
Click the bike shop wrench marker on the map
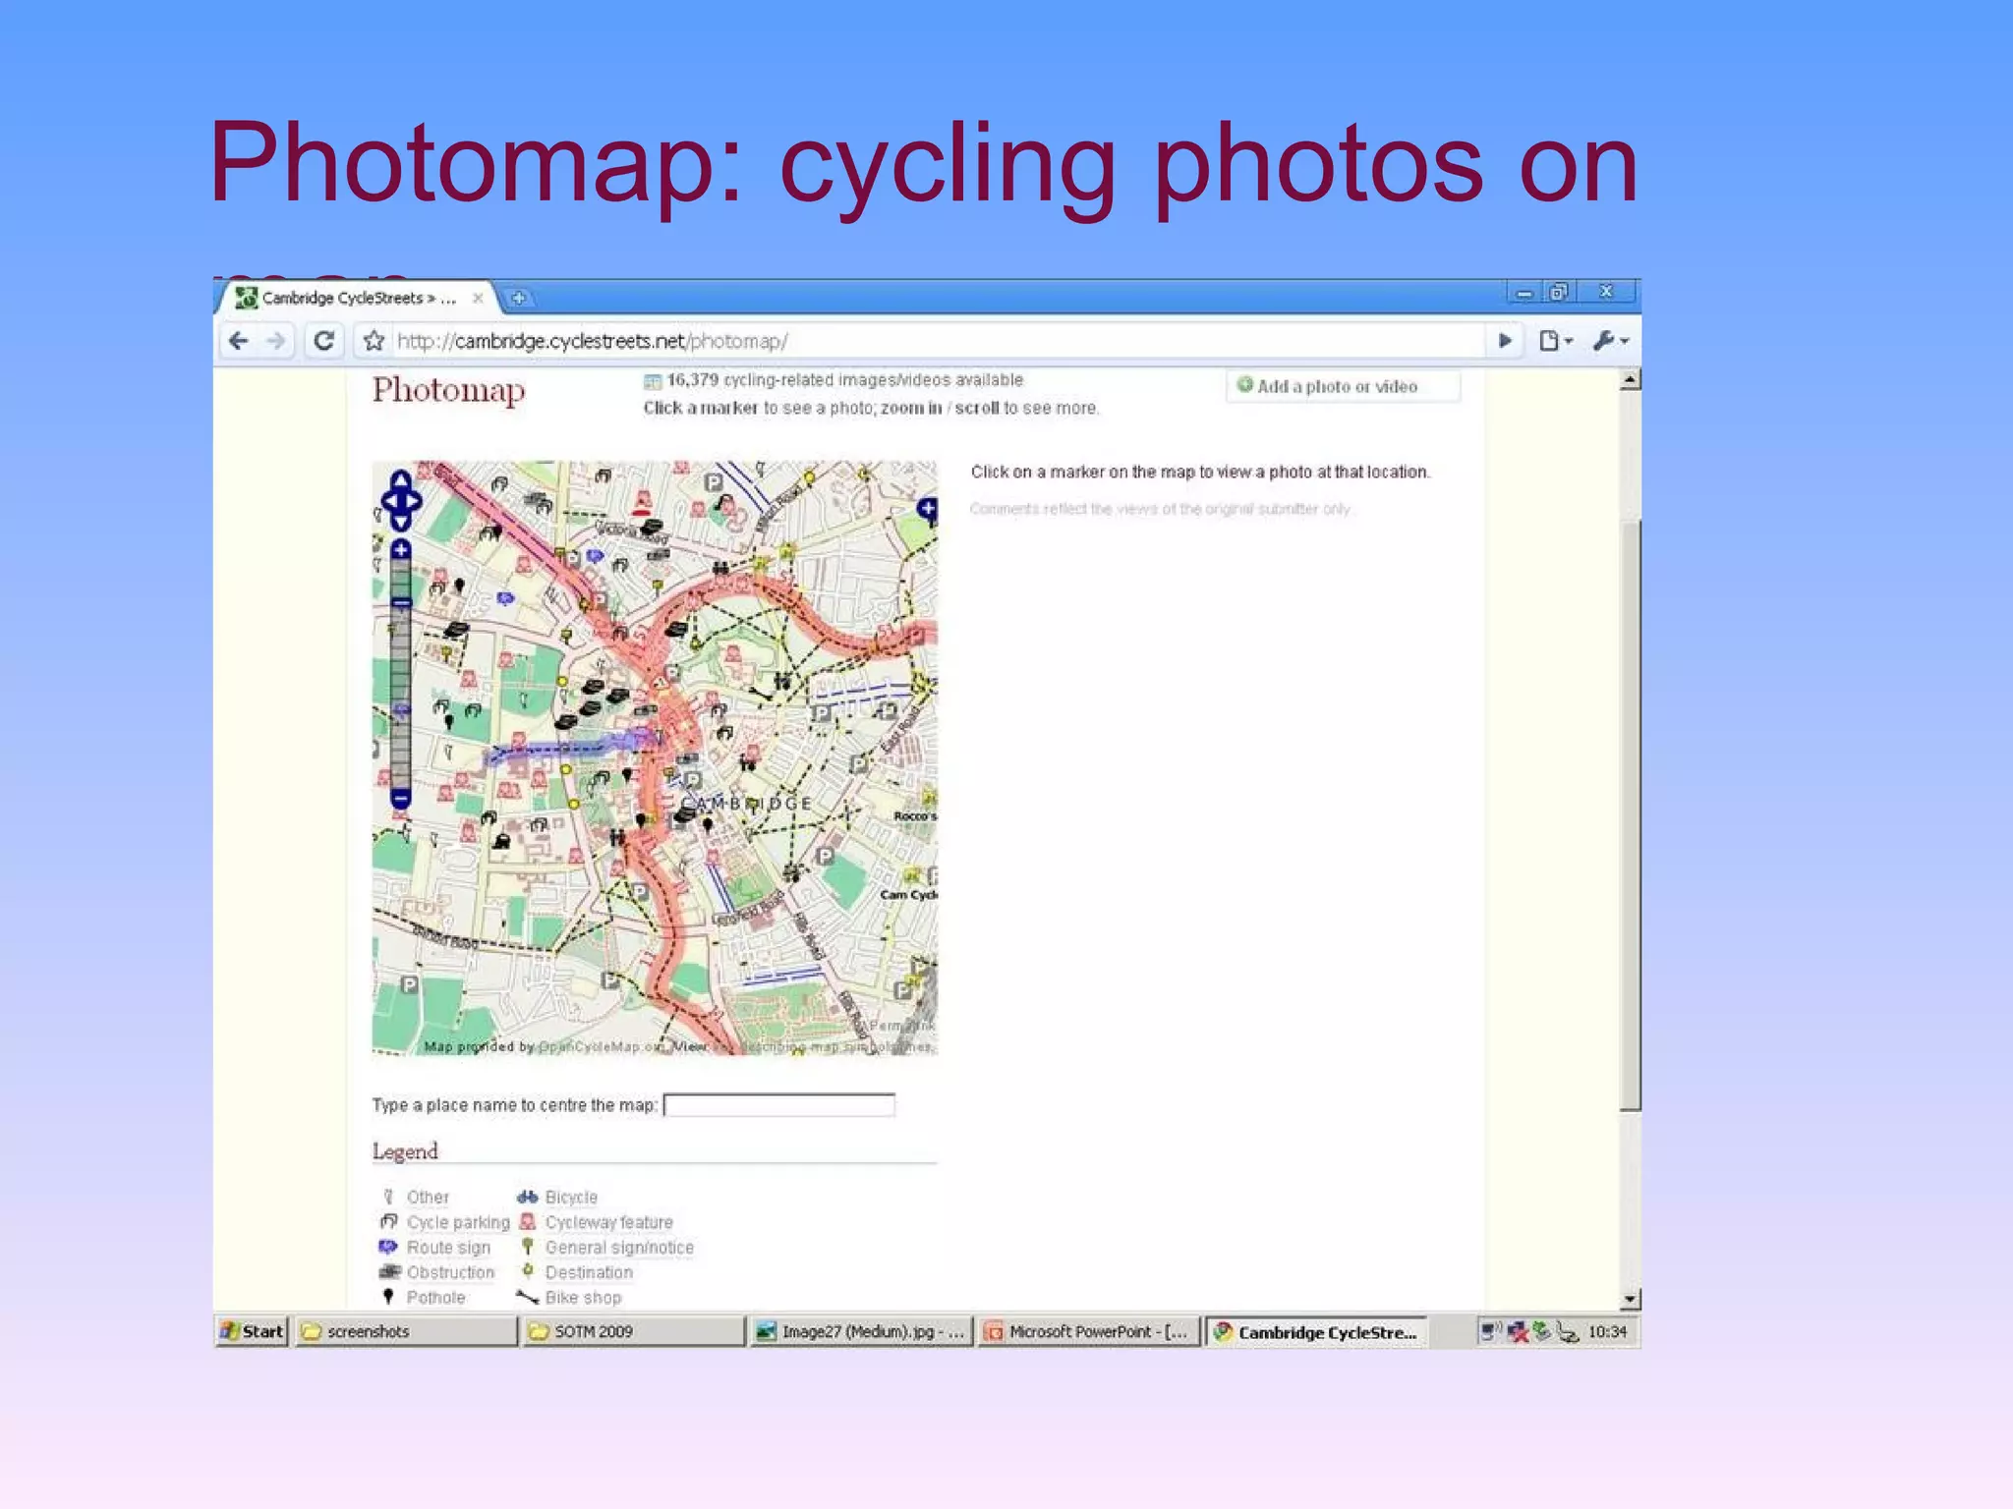point(759,694)
